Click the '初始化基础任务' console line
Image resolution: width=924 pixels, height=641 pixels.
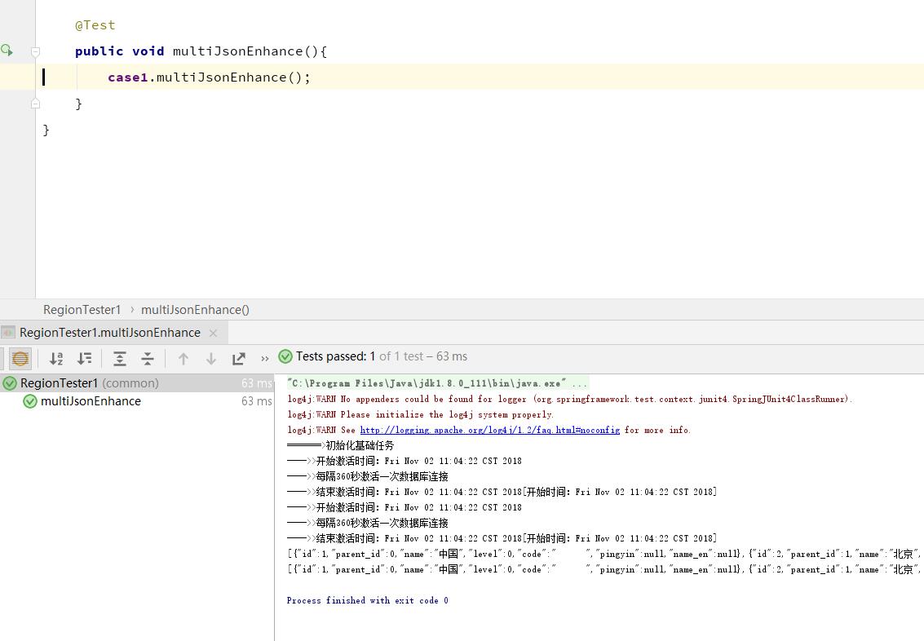[341, 445]
